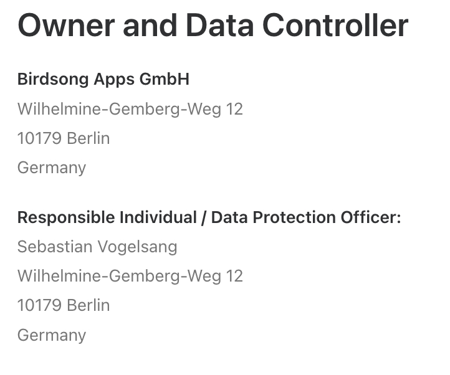Click the word Controller in the heading
Screen dimensions: 450x375
coord(335,26)
